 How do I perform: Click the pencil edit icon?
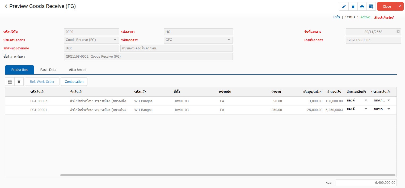pos(344,7)
